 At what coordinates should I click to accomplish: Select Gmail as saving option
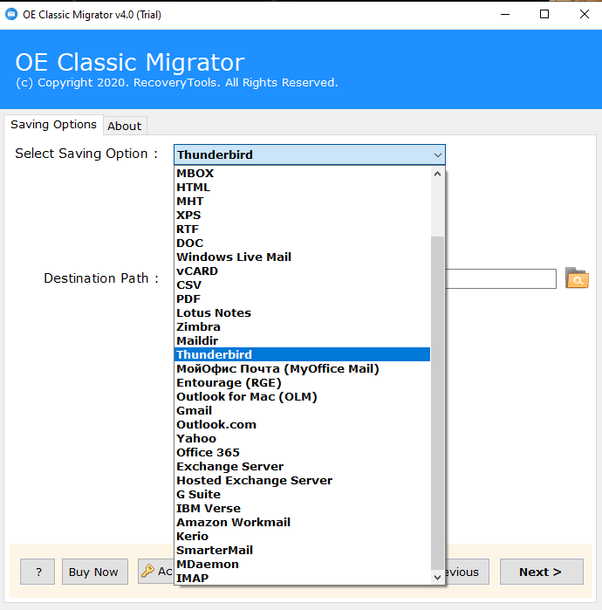pos(303,411)
